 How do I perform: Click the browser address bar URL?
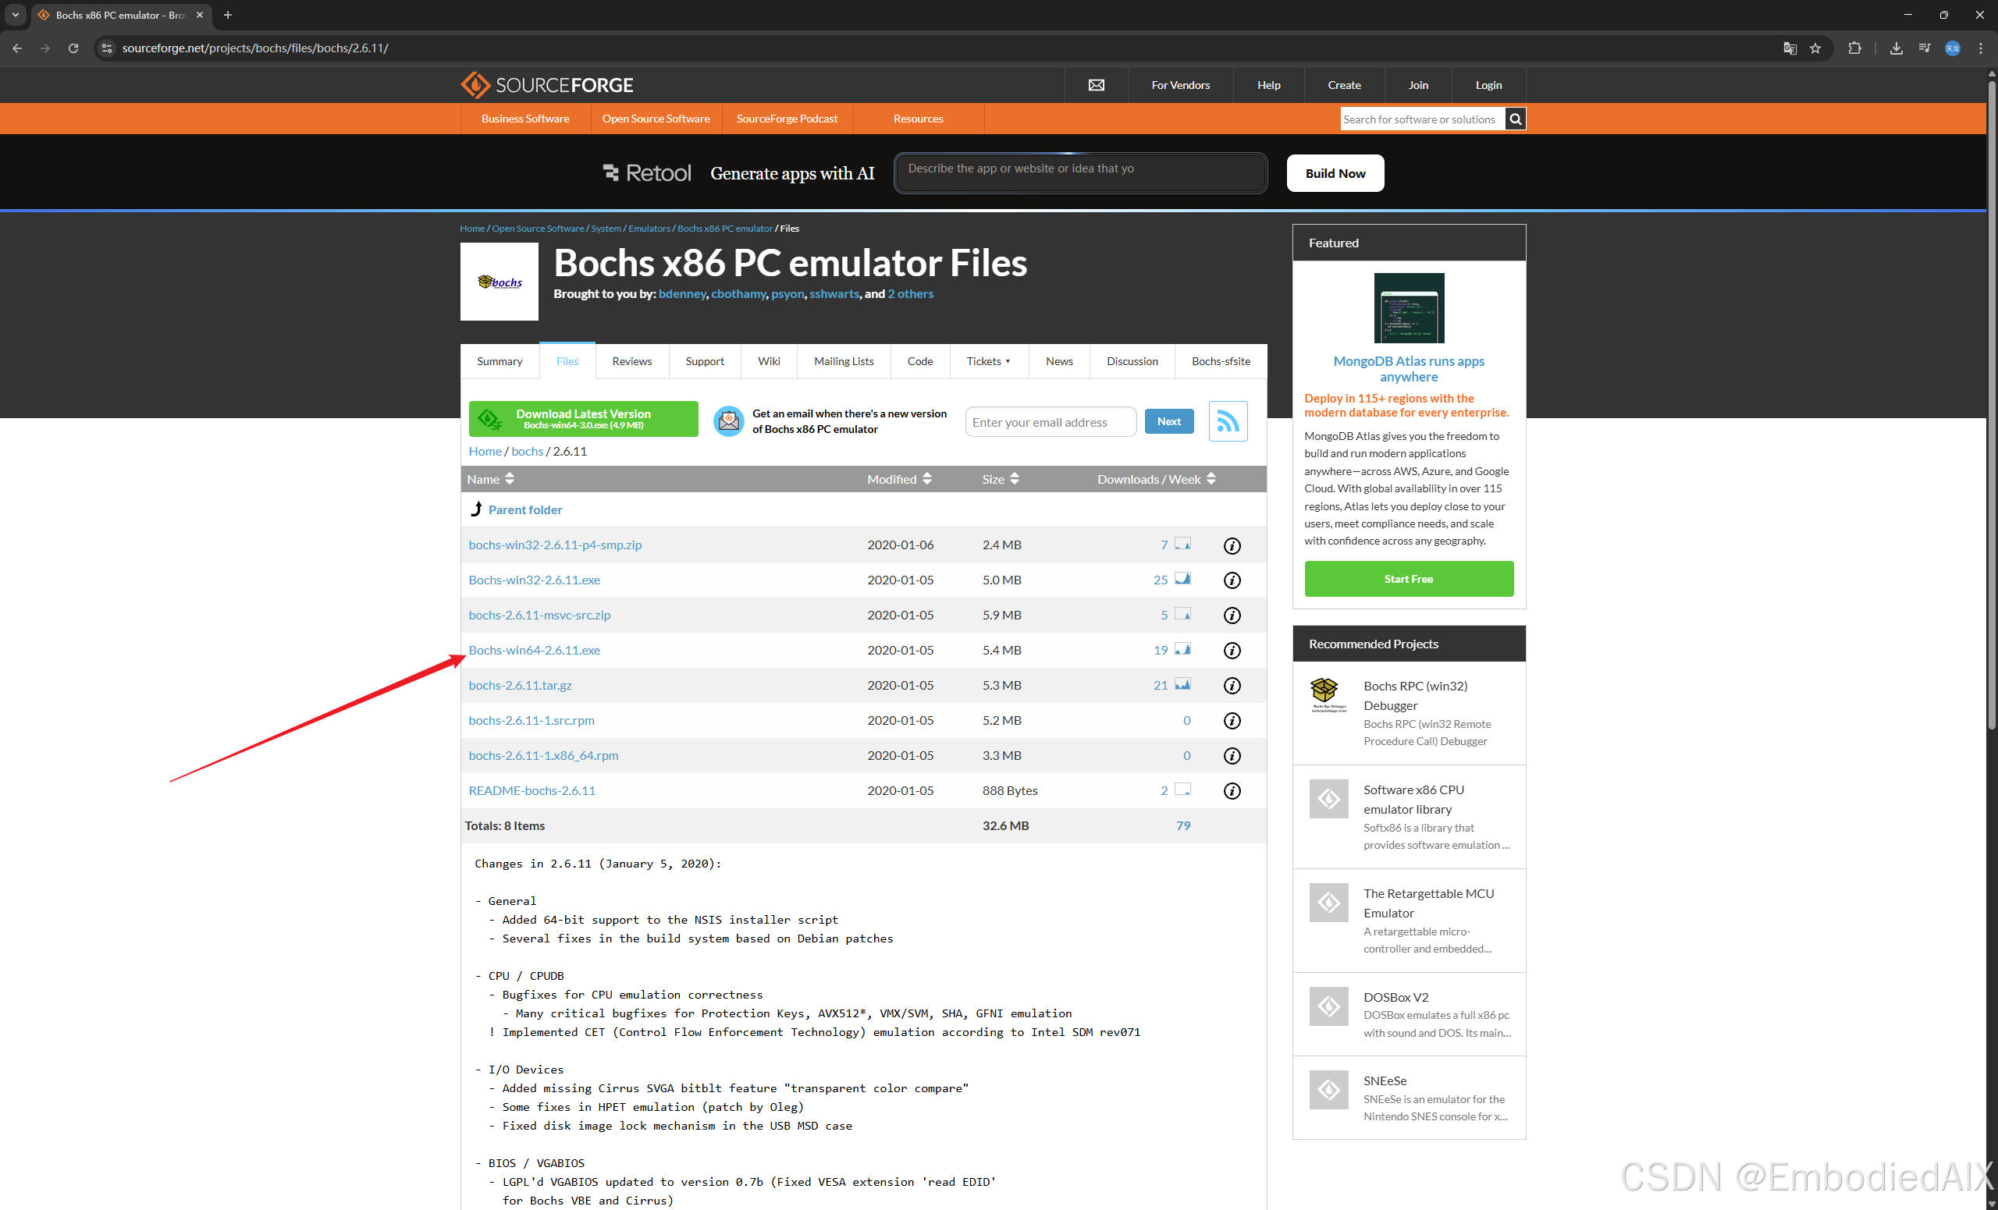254,48
